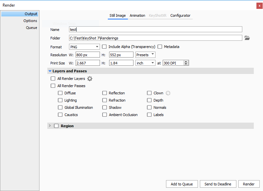This screenshot has height=191, width=263.
Task: Open resolution Presets dropdown
Action: tap(145, 55)
